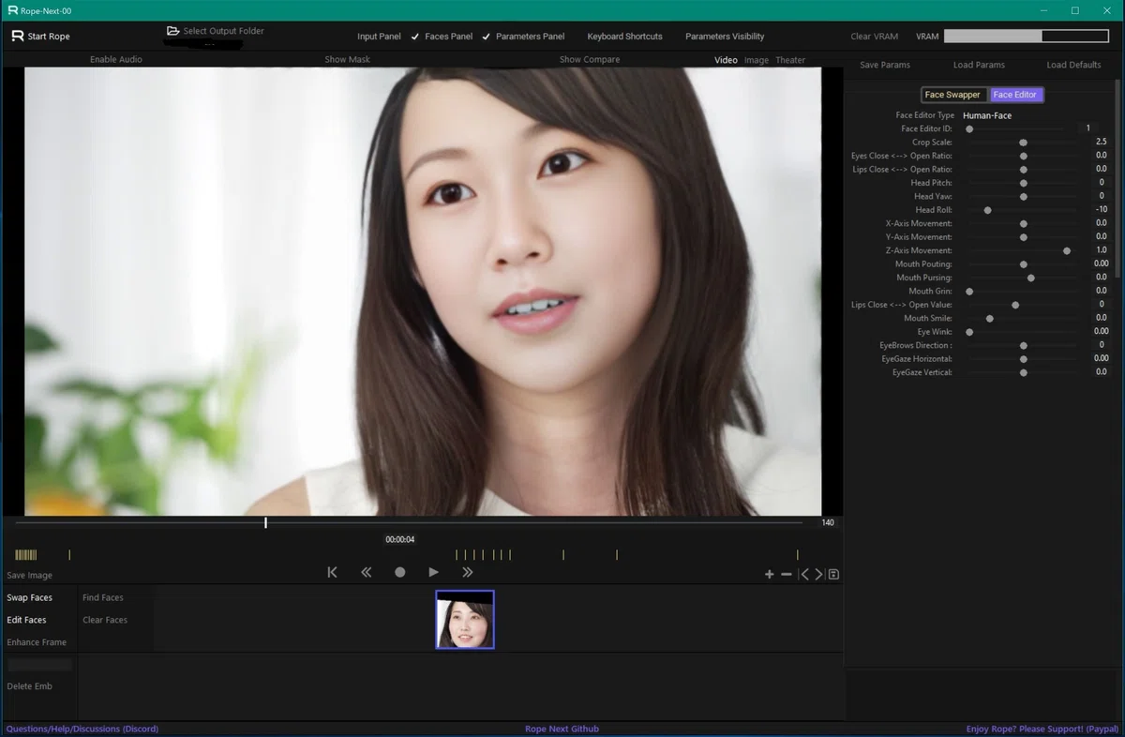Click Save Params
Viewport: 1125px width, 737px height.
click(885, 65)
